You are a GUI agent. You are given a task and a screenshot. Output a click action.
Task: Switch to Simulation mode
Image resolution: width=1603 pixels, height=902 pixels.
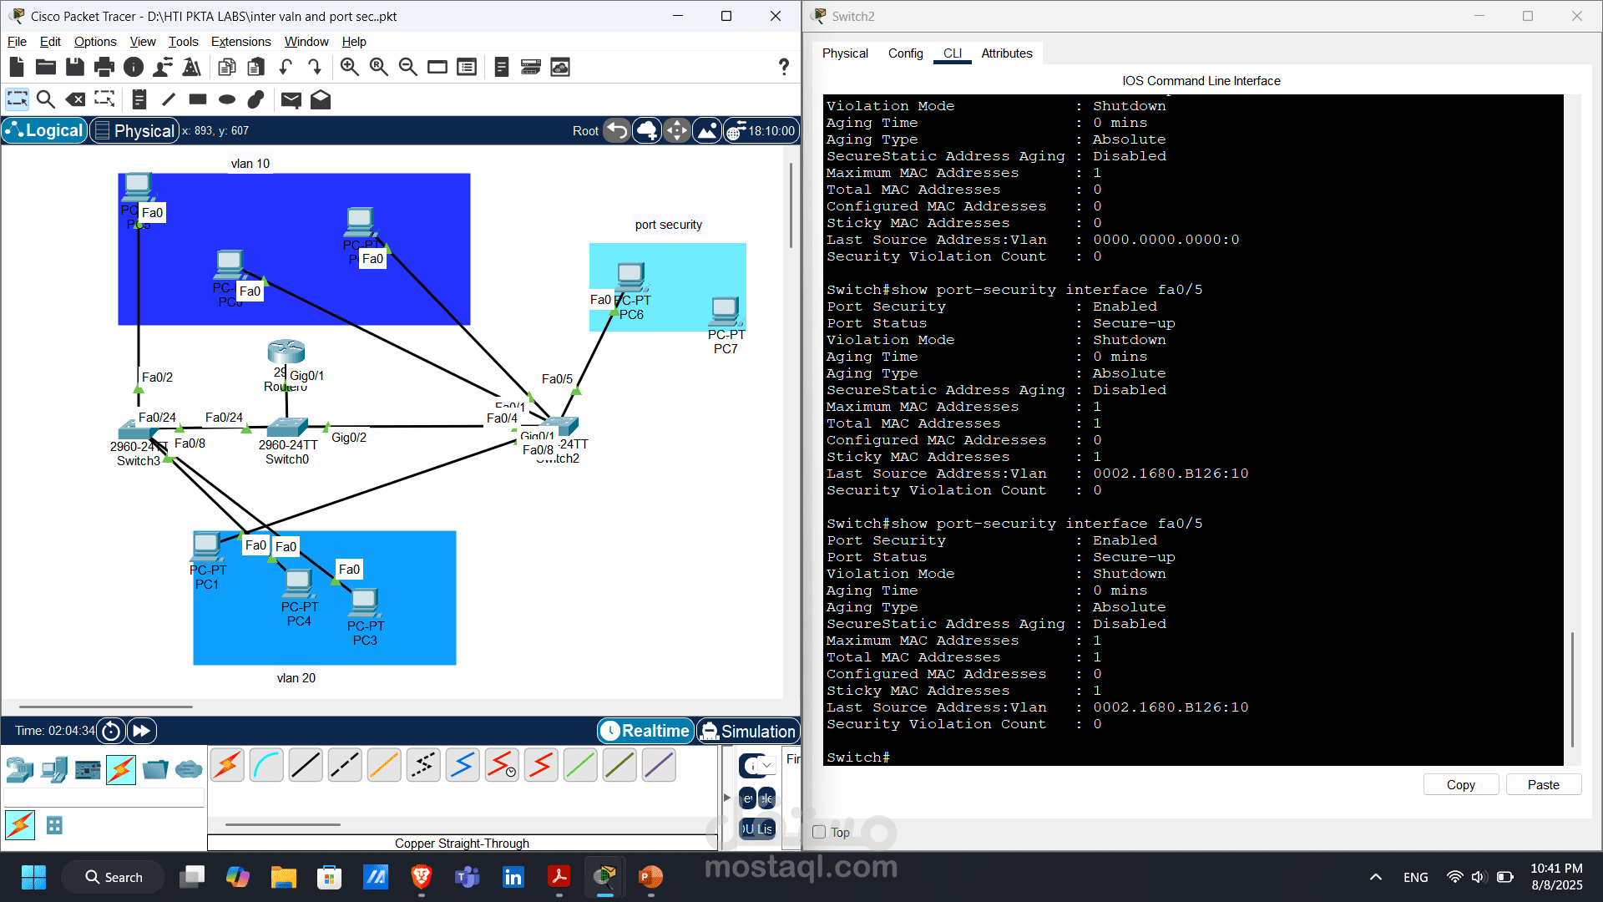point(748,731)
